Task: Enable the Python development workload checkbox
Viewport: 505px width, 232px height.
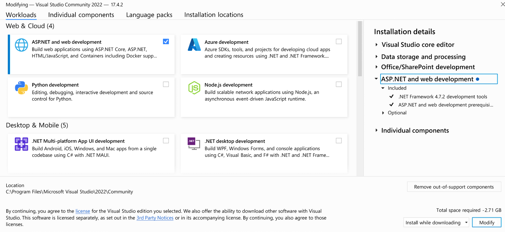Action: point(166,84)
